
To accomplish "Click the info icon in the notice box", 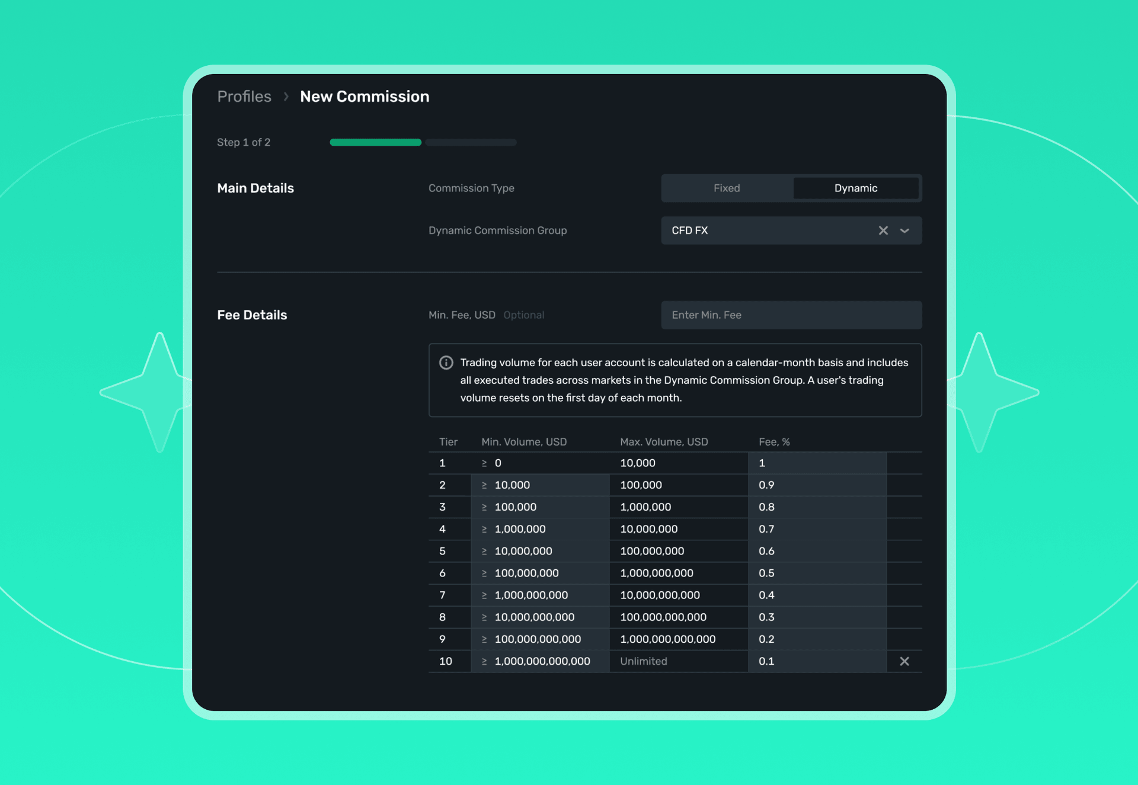I will 446,363.
